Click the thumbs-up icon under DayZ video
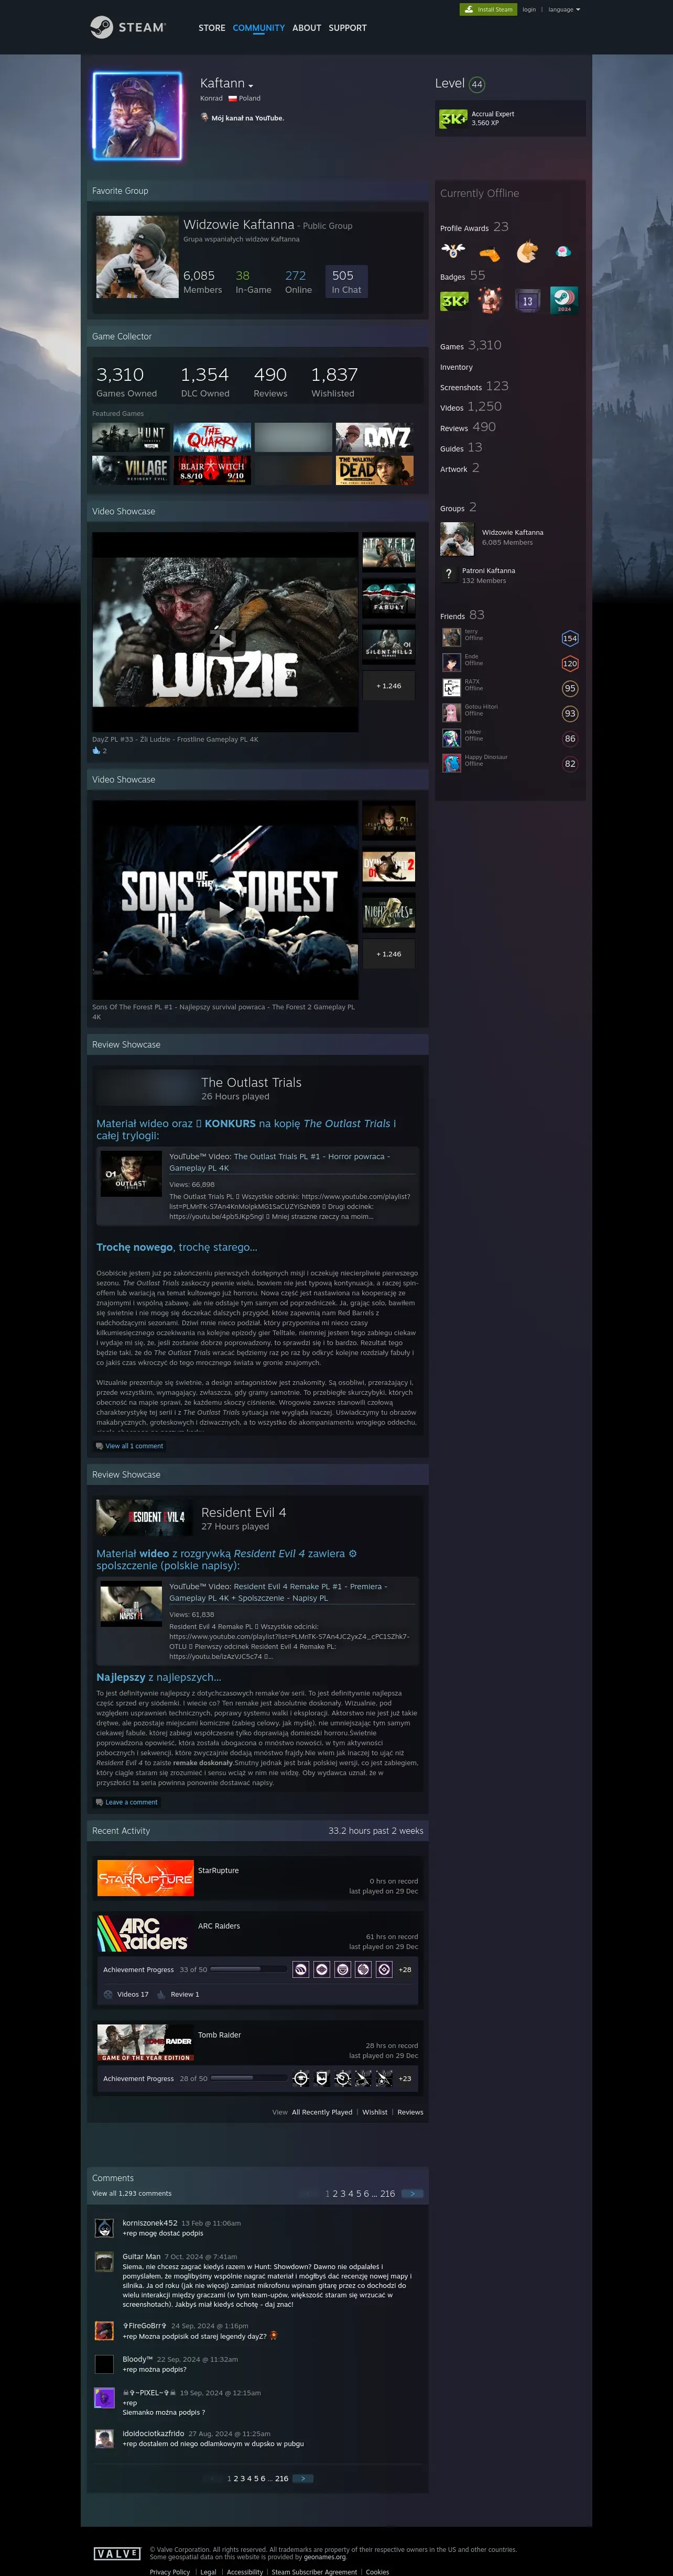This screenshot has width=673, height=2576. pyautogui.click(x=97, y=750)
